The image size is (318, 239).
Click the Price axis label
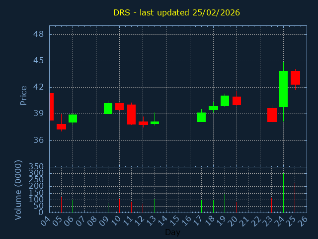click(23, 95)
